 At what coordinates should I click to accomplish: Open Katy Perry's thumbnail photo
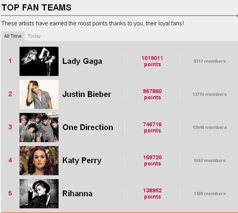pos(39,160)
